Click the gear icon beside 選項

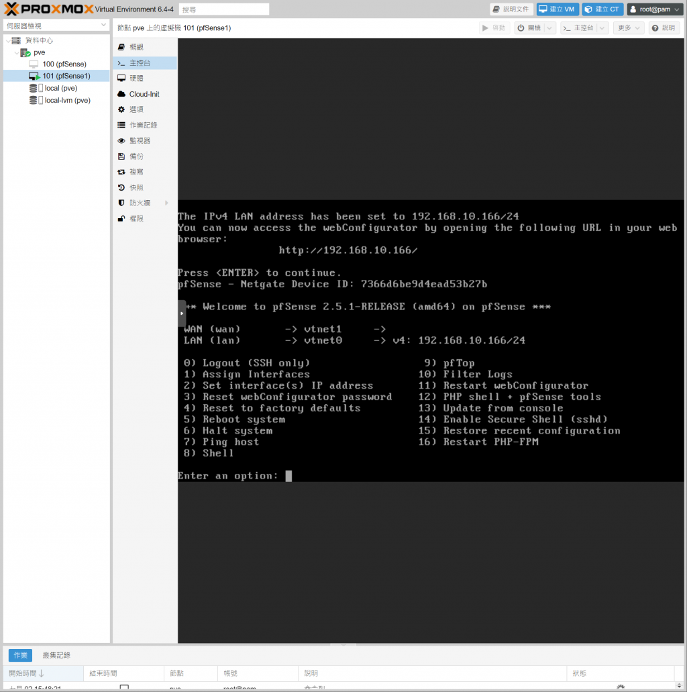(121, 109)
